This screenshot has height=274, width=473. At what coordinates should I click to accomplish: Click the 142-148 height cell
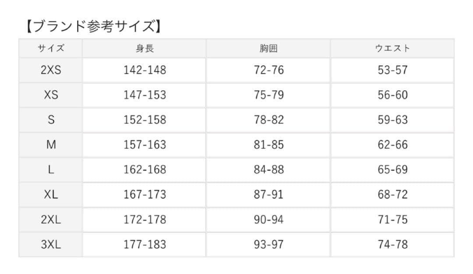tap(145, 70)
